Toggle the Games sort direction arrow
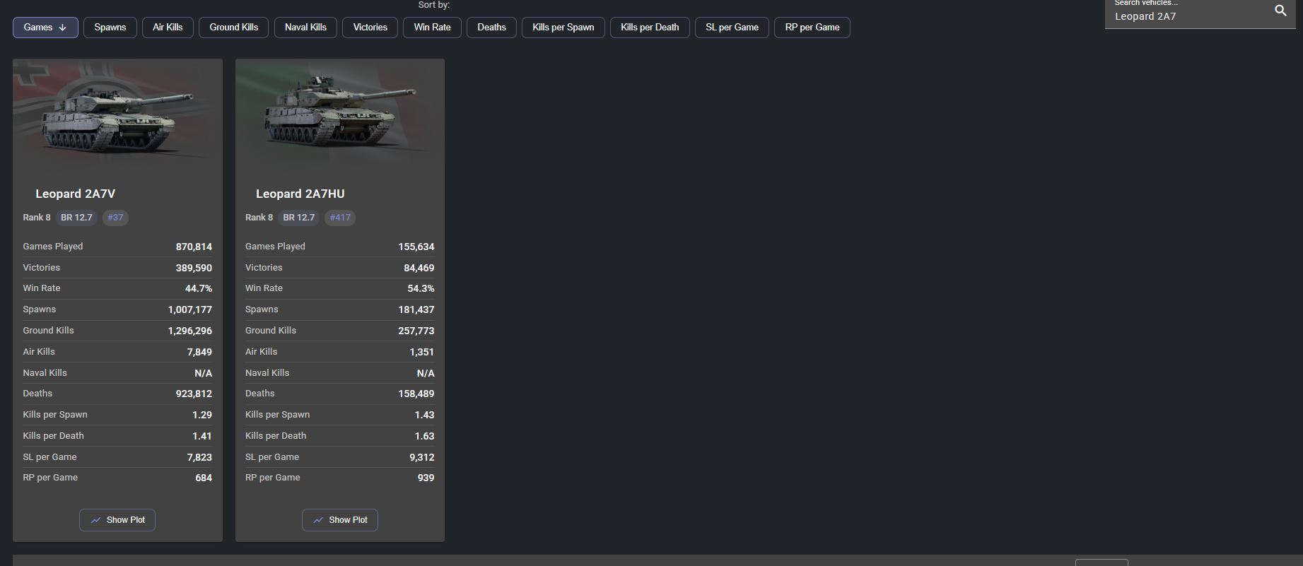 pos(63,28)
